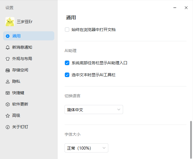Click the 快捷键 keyboard icon
The image size is (193, 159).
(x=8, y=93)
